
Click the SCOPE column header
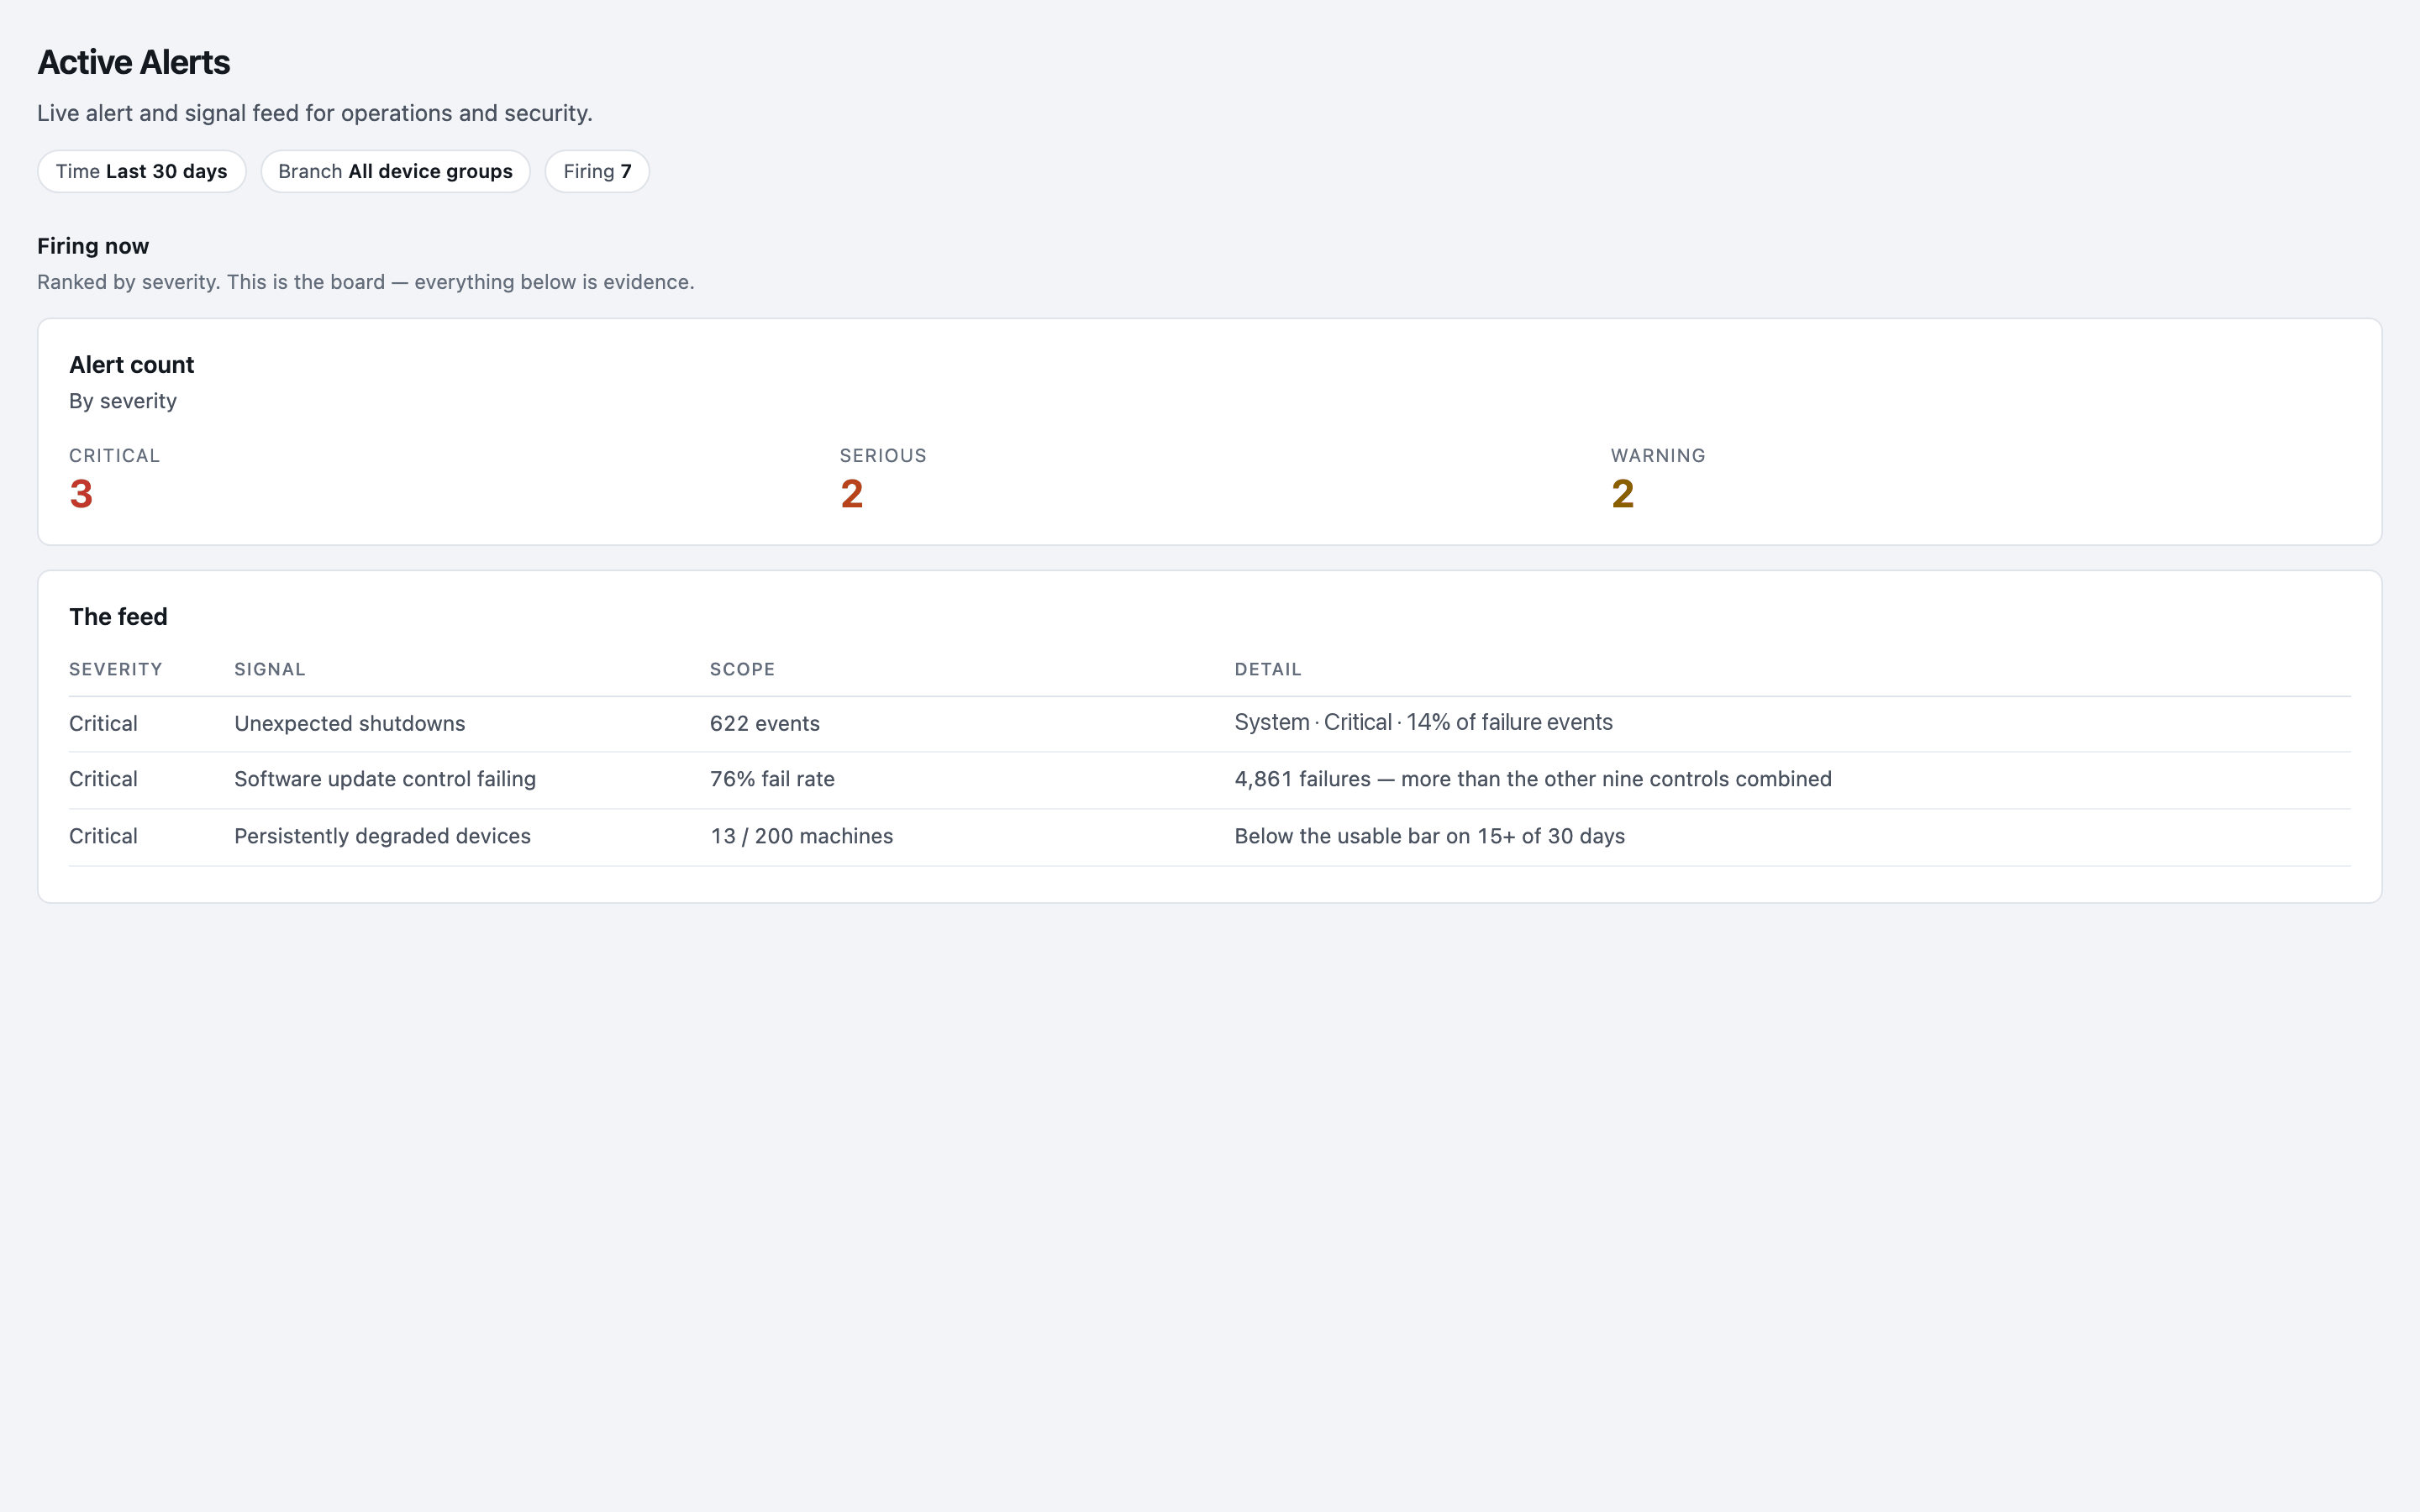coord(742,670)
